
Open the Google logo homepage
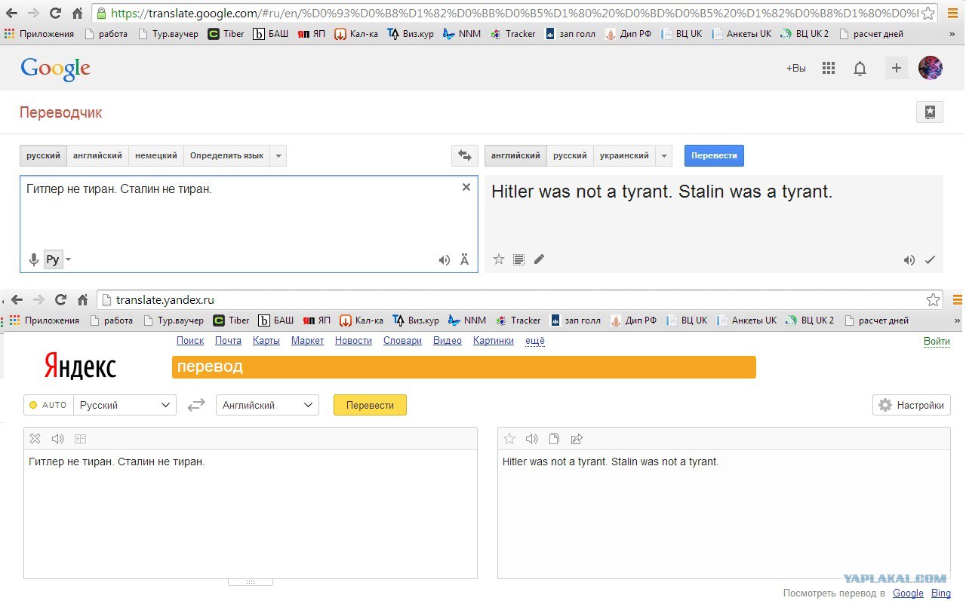tap(55, 69)
